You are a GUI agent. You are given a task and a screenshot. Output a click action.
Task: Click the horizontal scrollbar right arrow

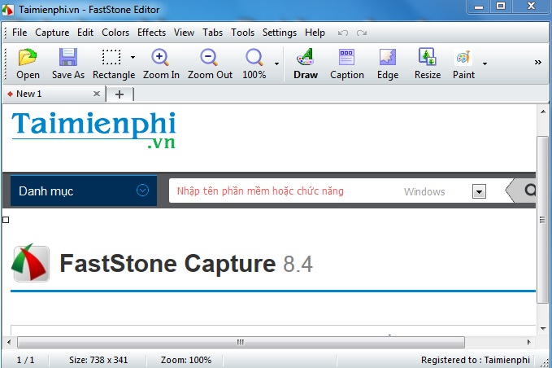(x=528, y=342)
